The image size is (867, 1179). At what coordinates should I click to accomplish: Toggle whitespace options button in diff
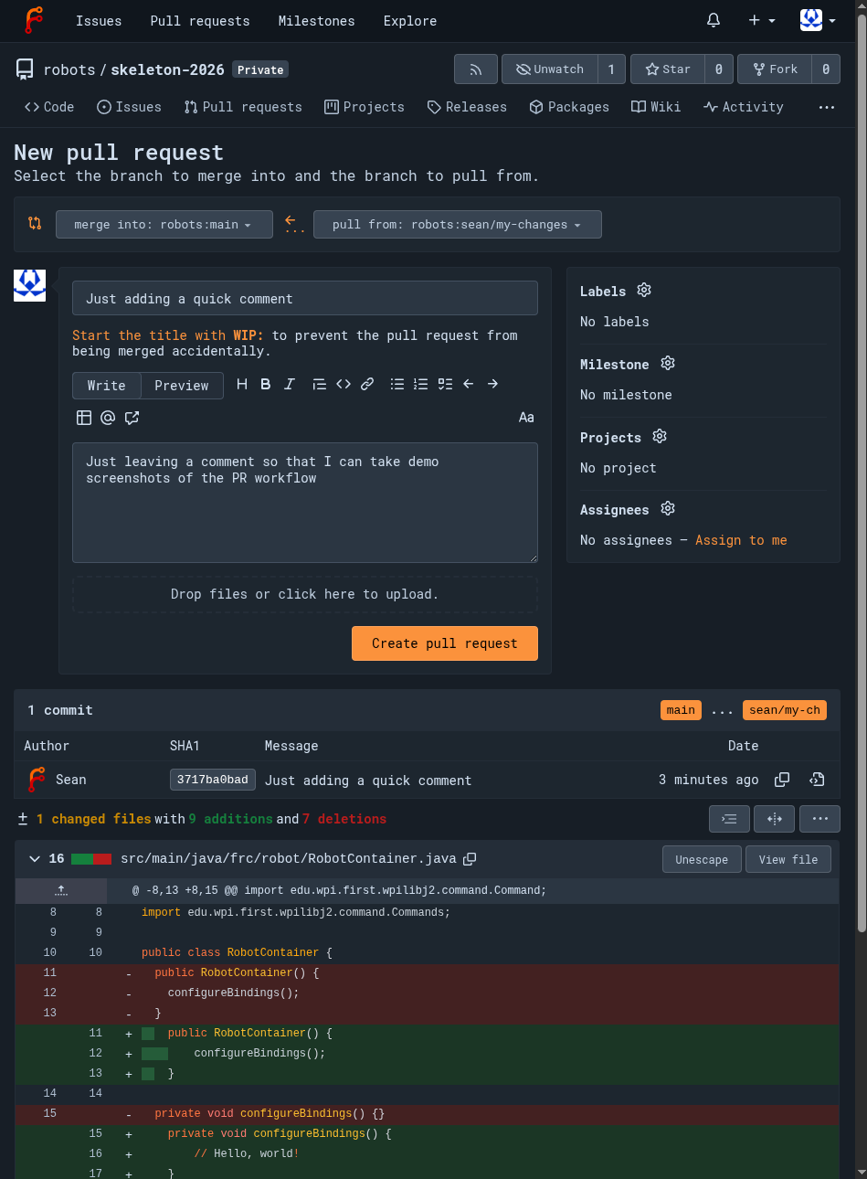click(729, 819)
